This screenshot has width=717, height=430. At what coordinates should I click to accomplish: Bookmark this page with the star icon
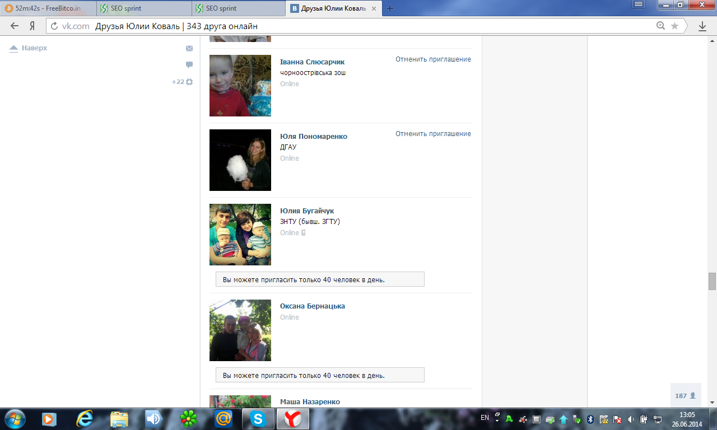click(675, 26)
